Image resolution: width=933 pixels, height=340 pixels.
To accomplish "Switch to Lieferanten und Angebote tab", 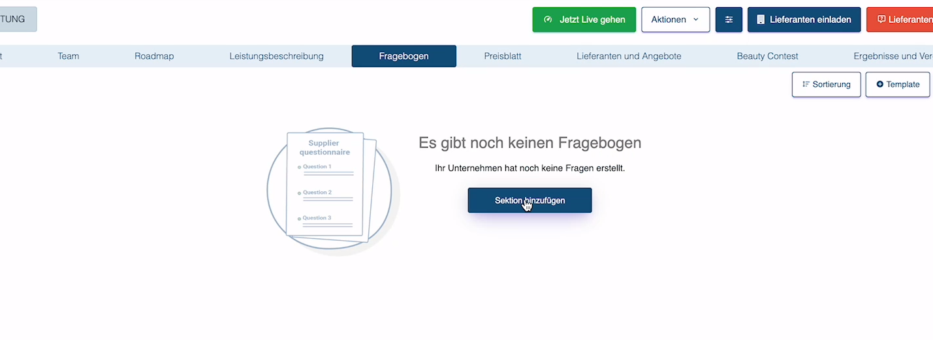I will [629, 56].
